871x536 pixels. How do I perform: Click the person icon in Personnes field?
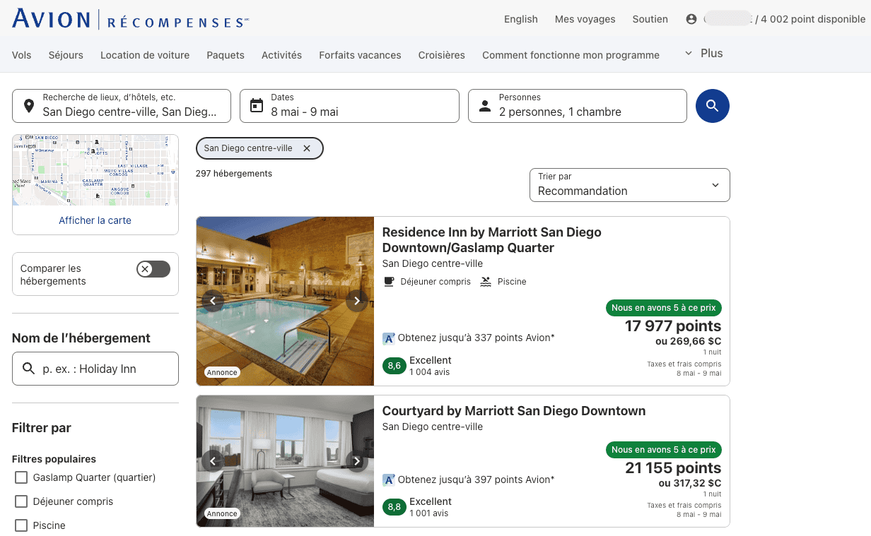[485, 106]
